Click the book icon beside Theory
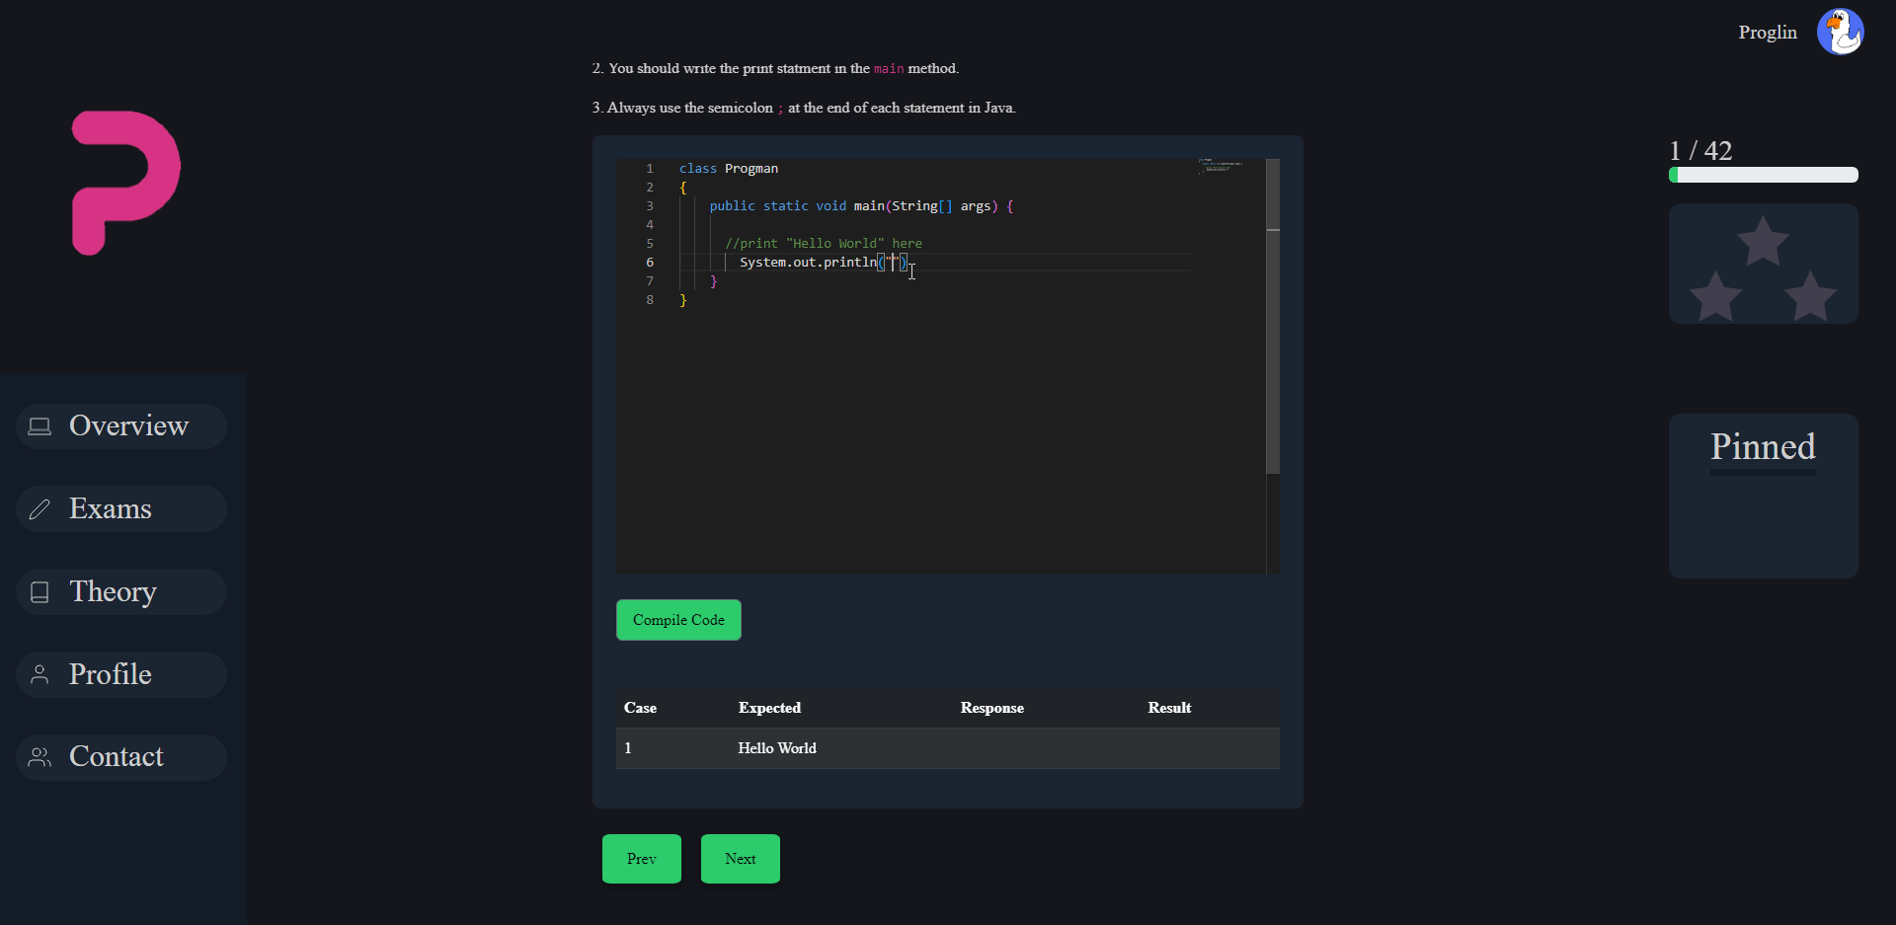This screenshot has height=925, width=1896. point(39,592)
